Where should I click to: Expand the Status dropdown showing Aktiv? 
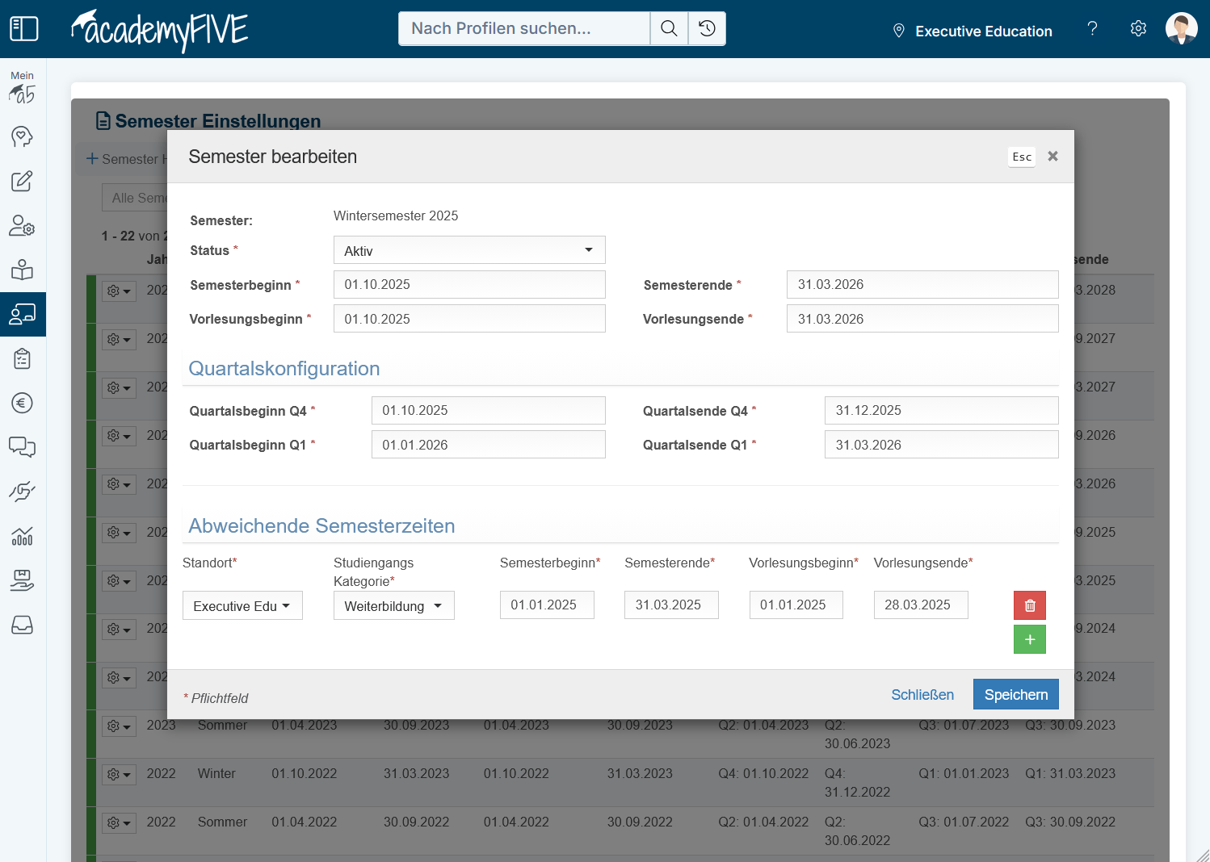468,250
